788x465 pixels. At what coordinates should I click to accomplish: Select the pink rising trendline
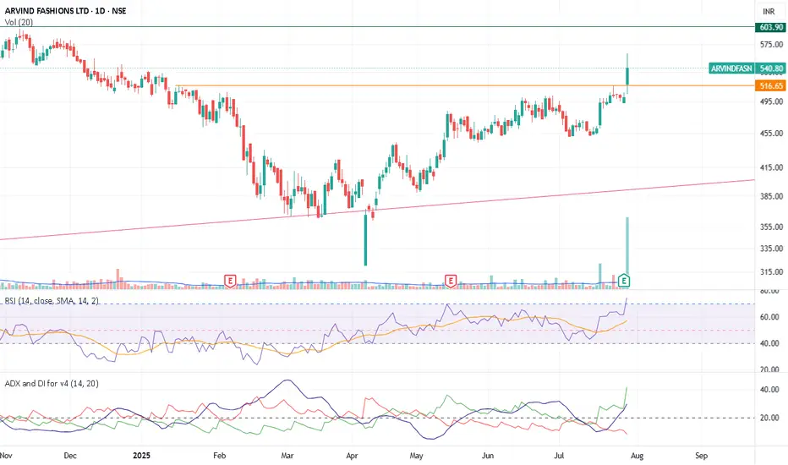point(377,210)
